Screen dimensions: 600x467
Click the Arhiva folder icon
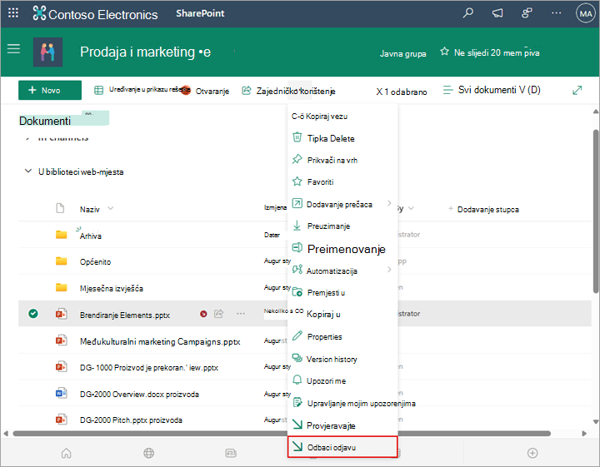(x=61, y=235)
